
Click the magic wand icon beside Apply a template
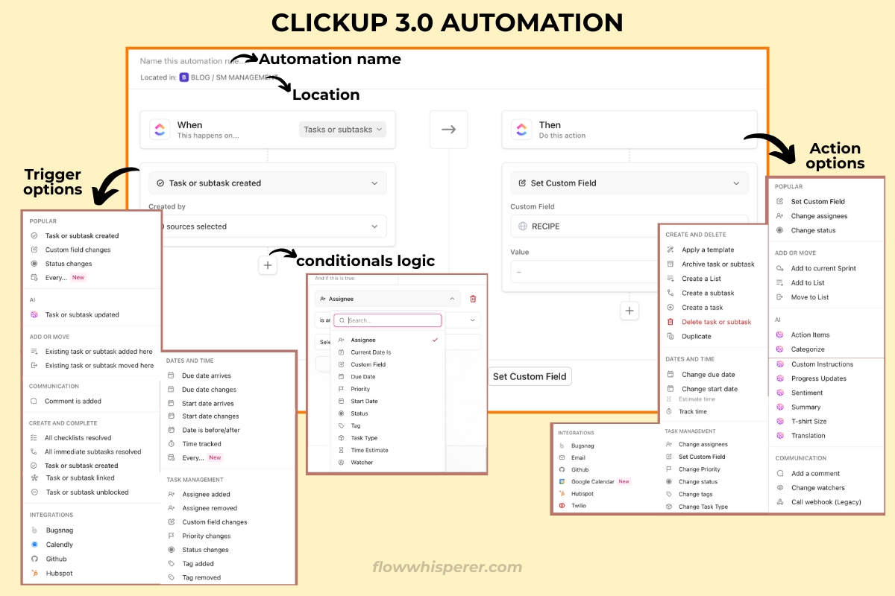(x=671, y=250)
